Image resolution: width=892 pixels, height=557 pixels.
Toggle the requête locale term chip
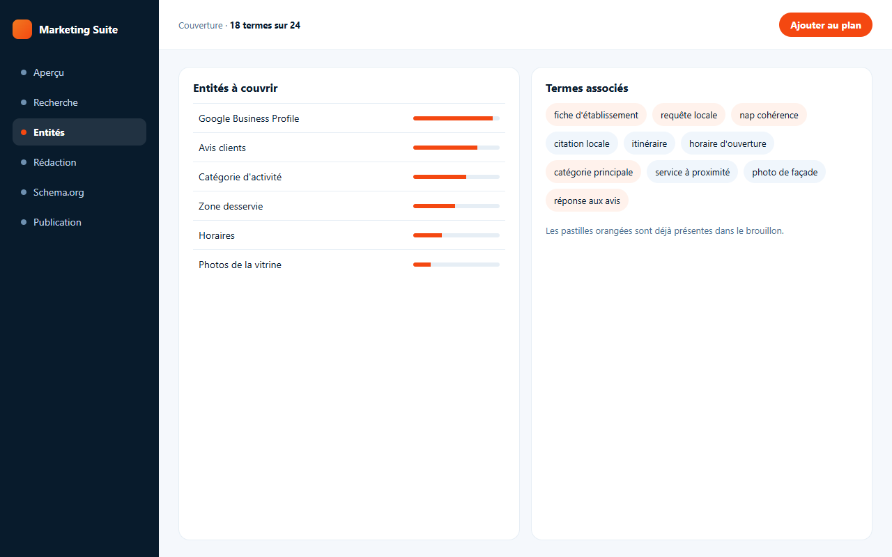click(x=689, y=115)
